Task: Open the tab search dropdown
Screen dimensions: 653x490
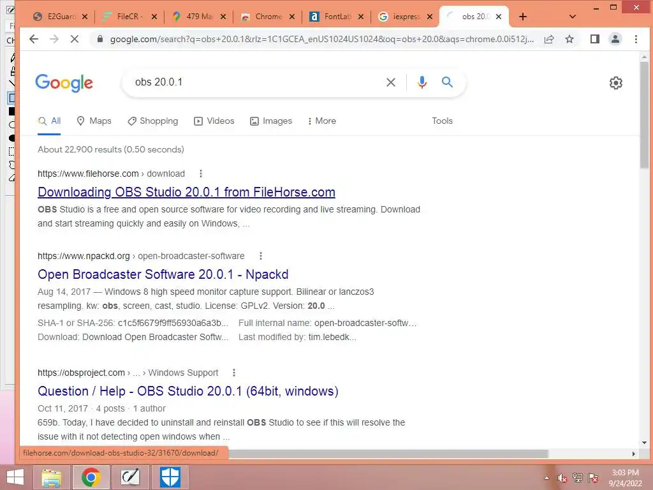Action: [x=573, y=17]
